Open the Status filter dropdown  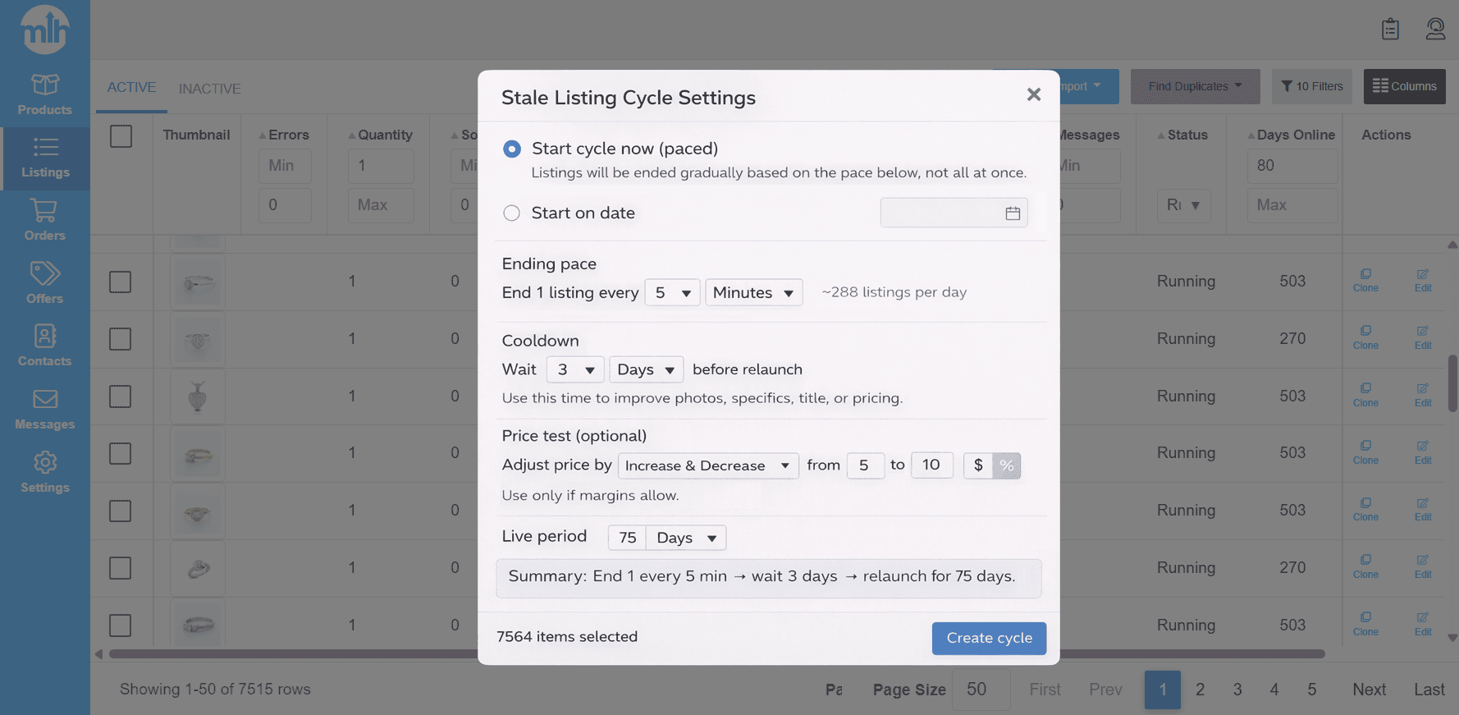pyautogui.click(x=1183, y=205)
